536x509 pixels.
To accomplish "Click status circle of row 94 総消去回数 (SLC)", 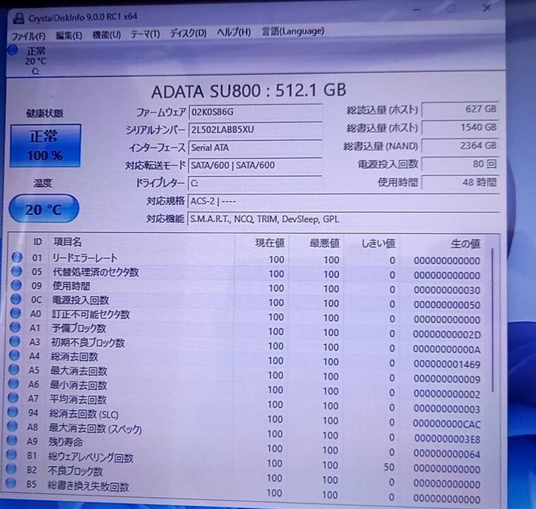I will [x=13, y=411].
